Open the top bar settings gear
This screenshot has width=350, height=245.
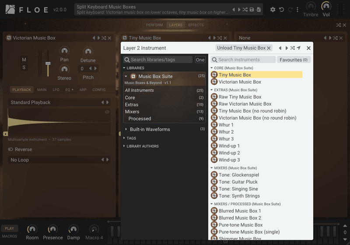coord(273,10)
